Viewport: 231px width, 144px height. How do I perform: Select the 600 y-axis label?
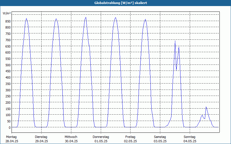coord(8,52)
